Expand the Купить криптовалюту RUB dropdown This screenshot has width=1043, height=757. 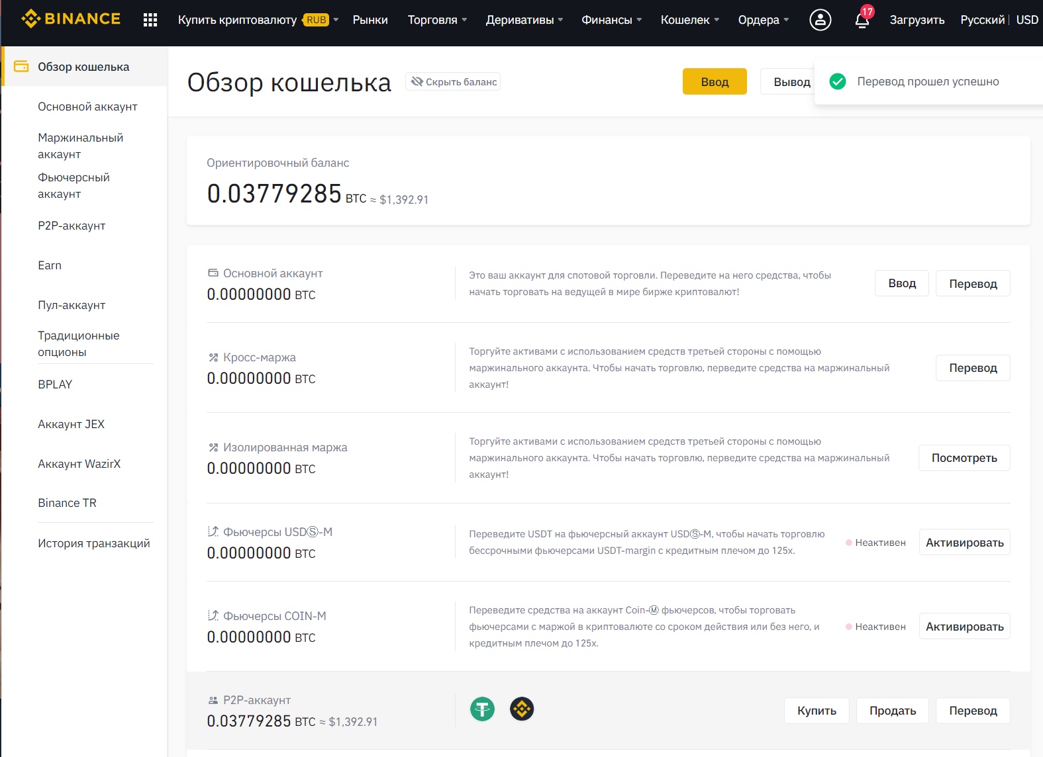pyautogui.click(x=258, y=20)
